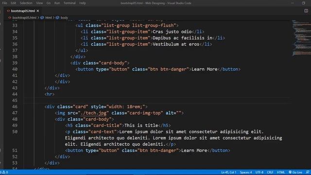Minimize the VS Code window

click(x=293, y=3)
